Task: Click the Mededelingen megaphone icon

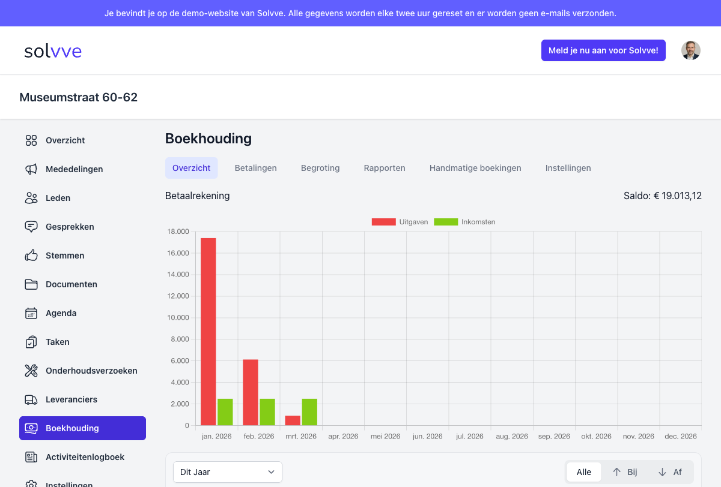Action: coord(31,169)
